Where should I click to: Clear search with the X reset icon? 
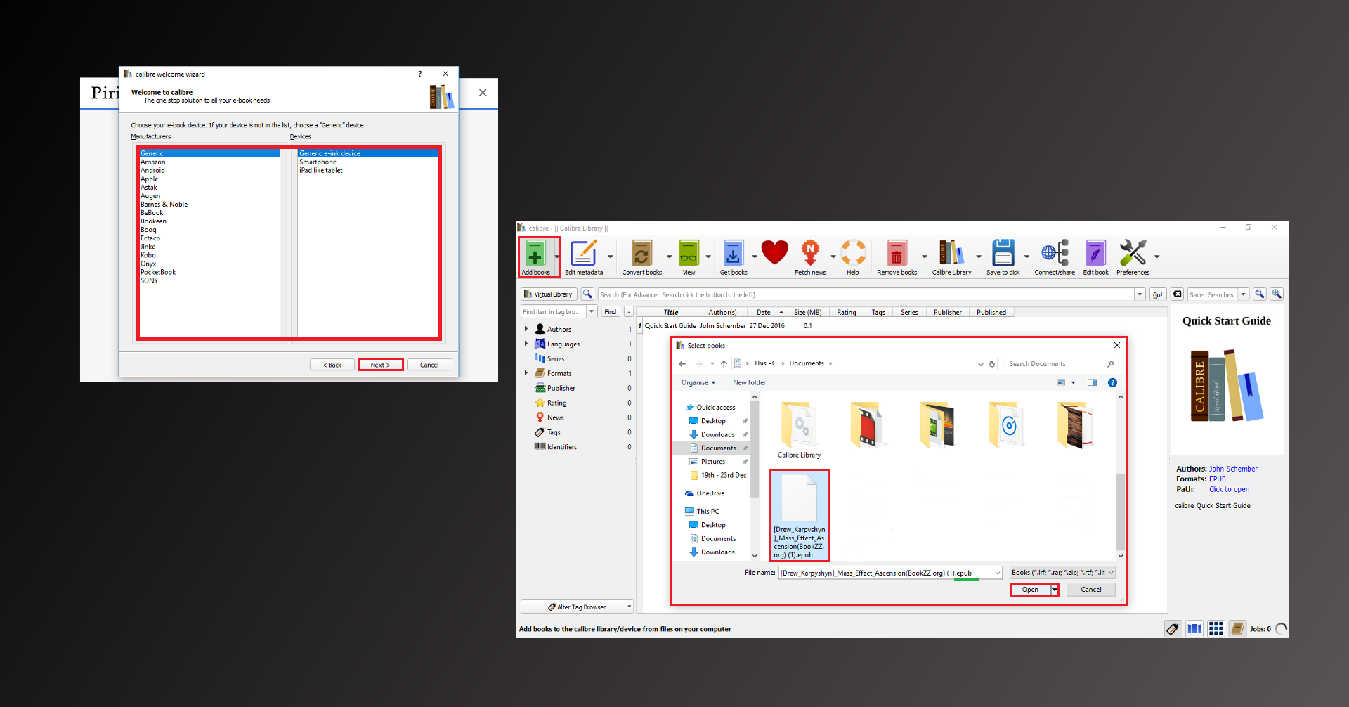(1178, 294)
